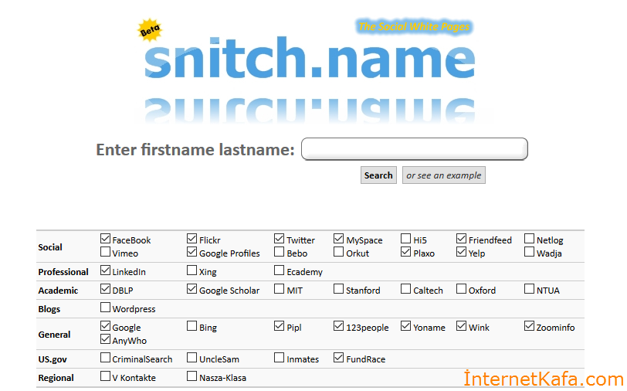Untick the Yoname checkbox
Image resolution: width=627 pixels, height=391 pixels.
406,326
